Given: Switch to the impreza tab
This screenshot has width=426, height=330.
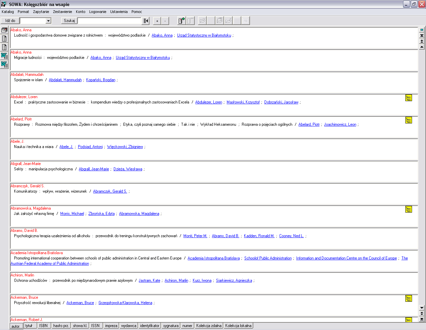Looking at the screenshot, I should point(111,326).
